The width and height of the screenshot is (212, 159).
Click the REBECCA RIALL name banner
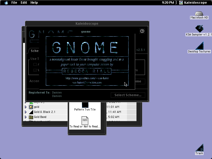point(87,71)
